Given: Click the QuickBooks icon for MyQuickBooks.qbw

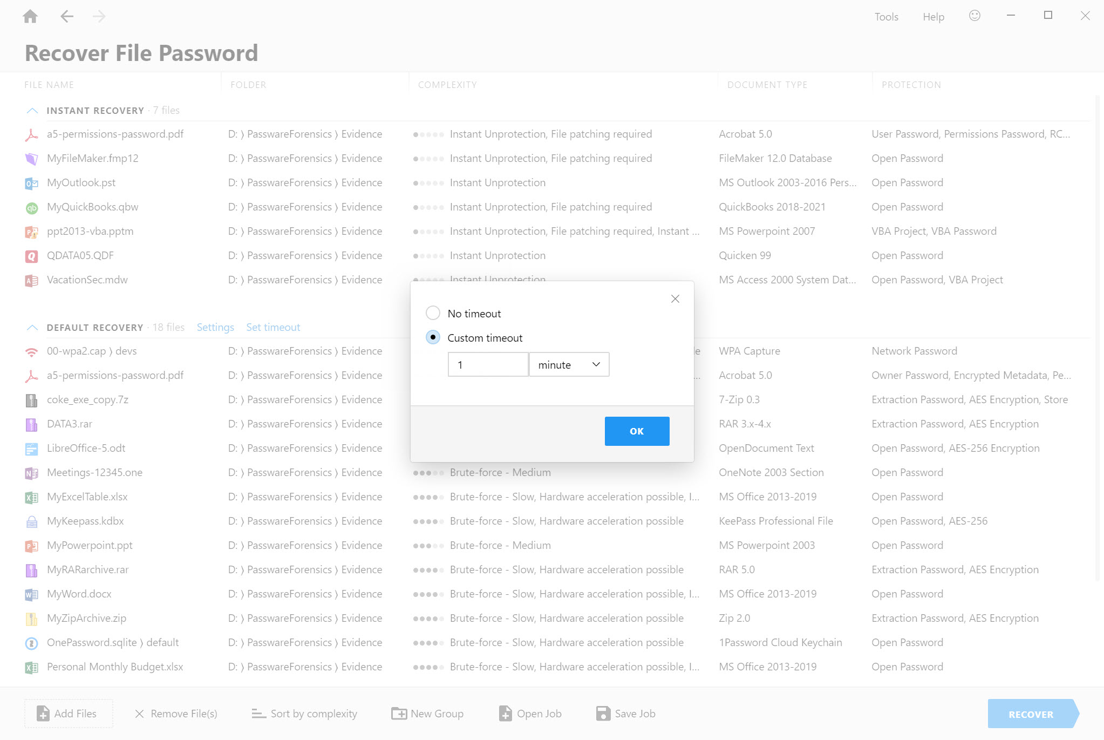Looking at the screenshot, I should [x=31, y=207].
